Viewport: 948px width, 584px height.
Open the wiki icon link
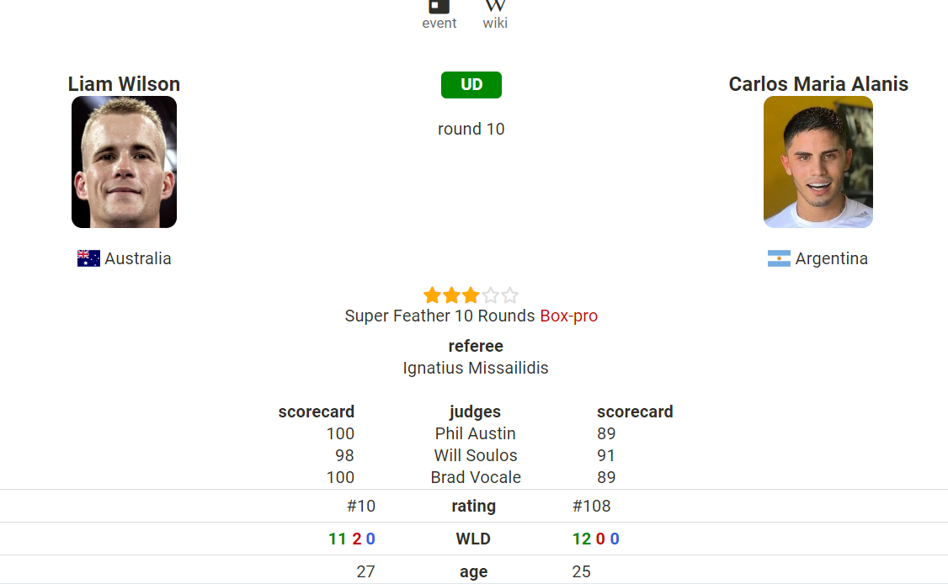[x=495, y=6]
